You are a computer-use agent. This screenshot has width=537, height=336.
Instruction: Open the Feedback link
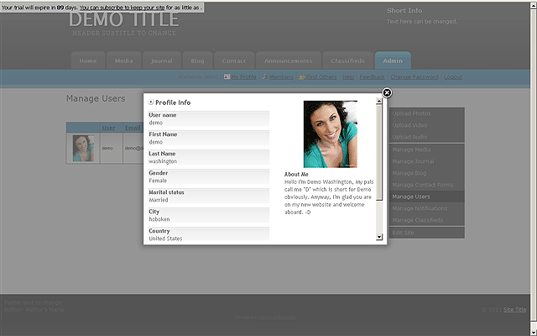point(372,76)
